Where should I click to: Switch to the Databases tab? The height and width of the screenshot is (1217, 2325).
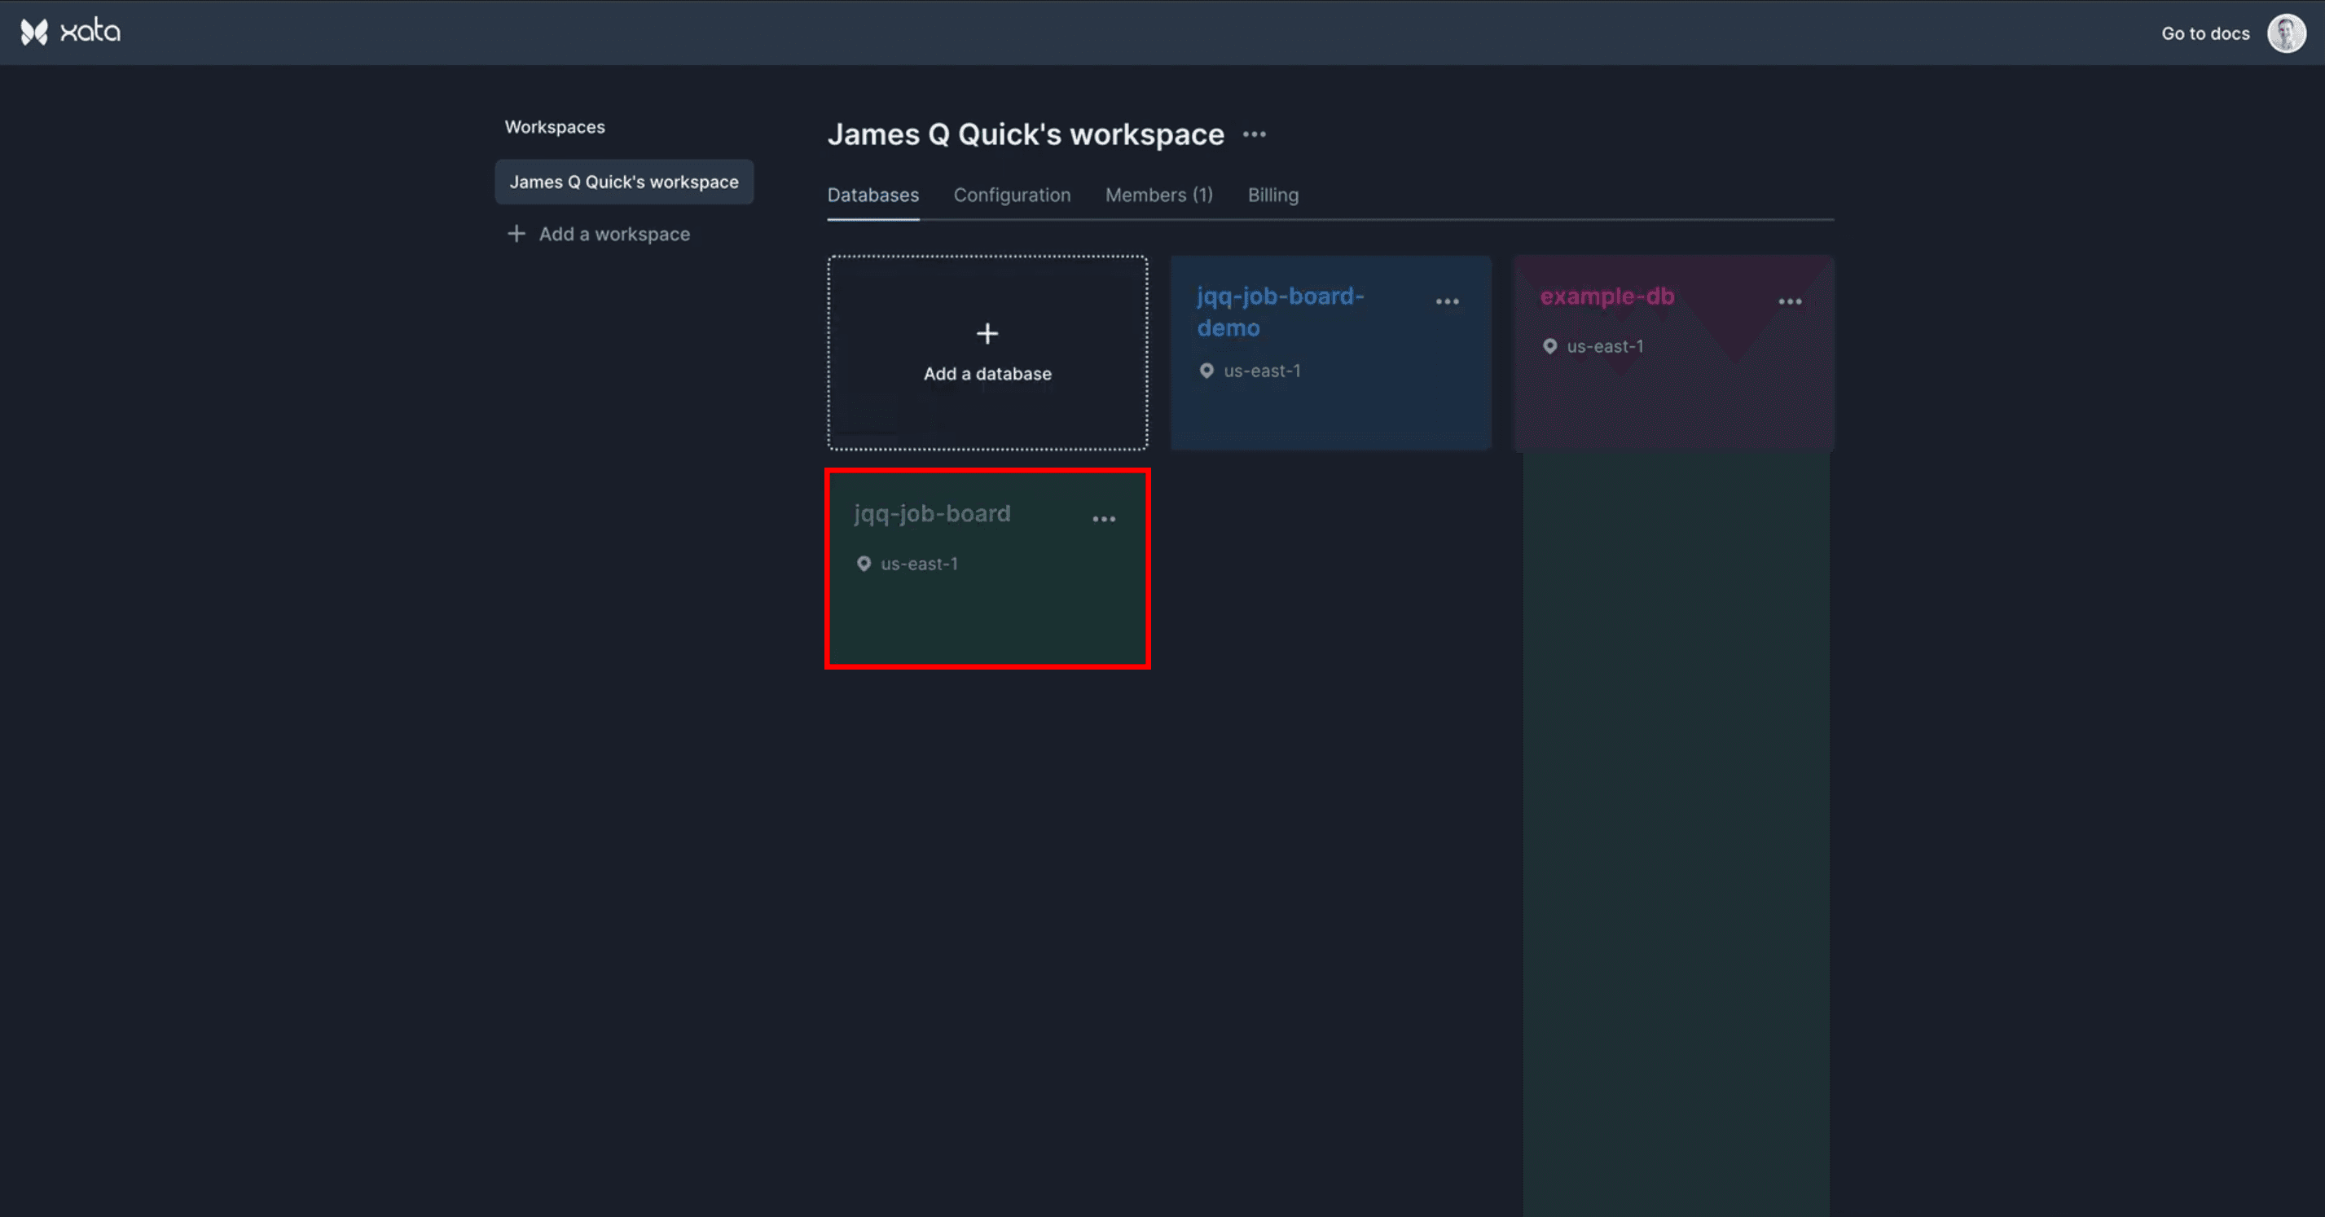pos(872,195)
